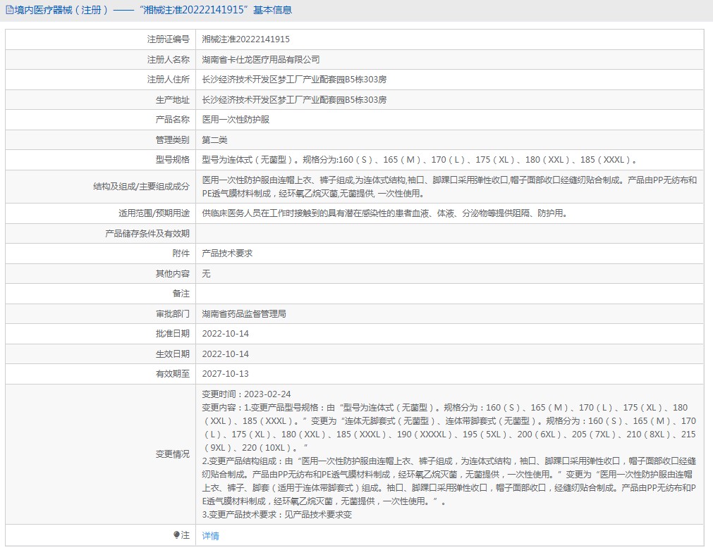Click the 管理类别 label
The height and width of the screenshot is (550, 713).
[172, 140]
